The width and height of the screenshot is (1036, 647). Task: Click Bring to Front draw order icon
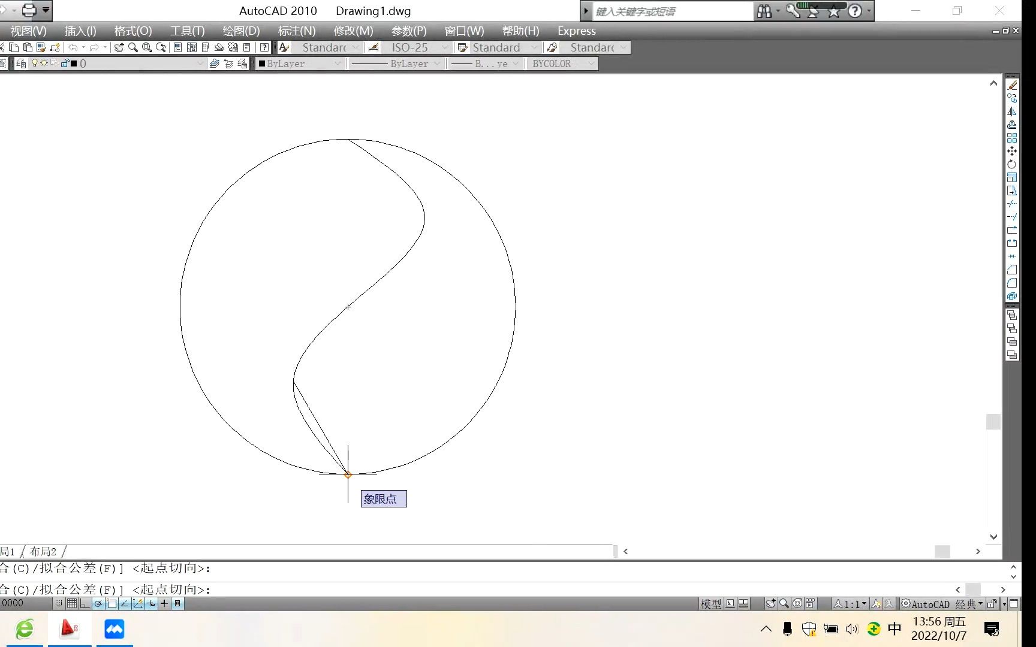[1012, 316]
